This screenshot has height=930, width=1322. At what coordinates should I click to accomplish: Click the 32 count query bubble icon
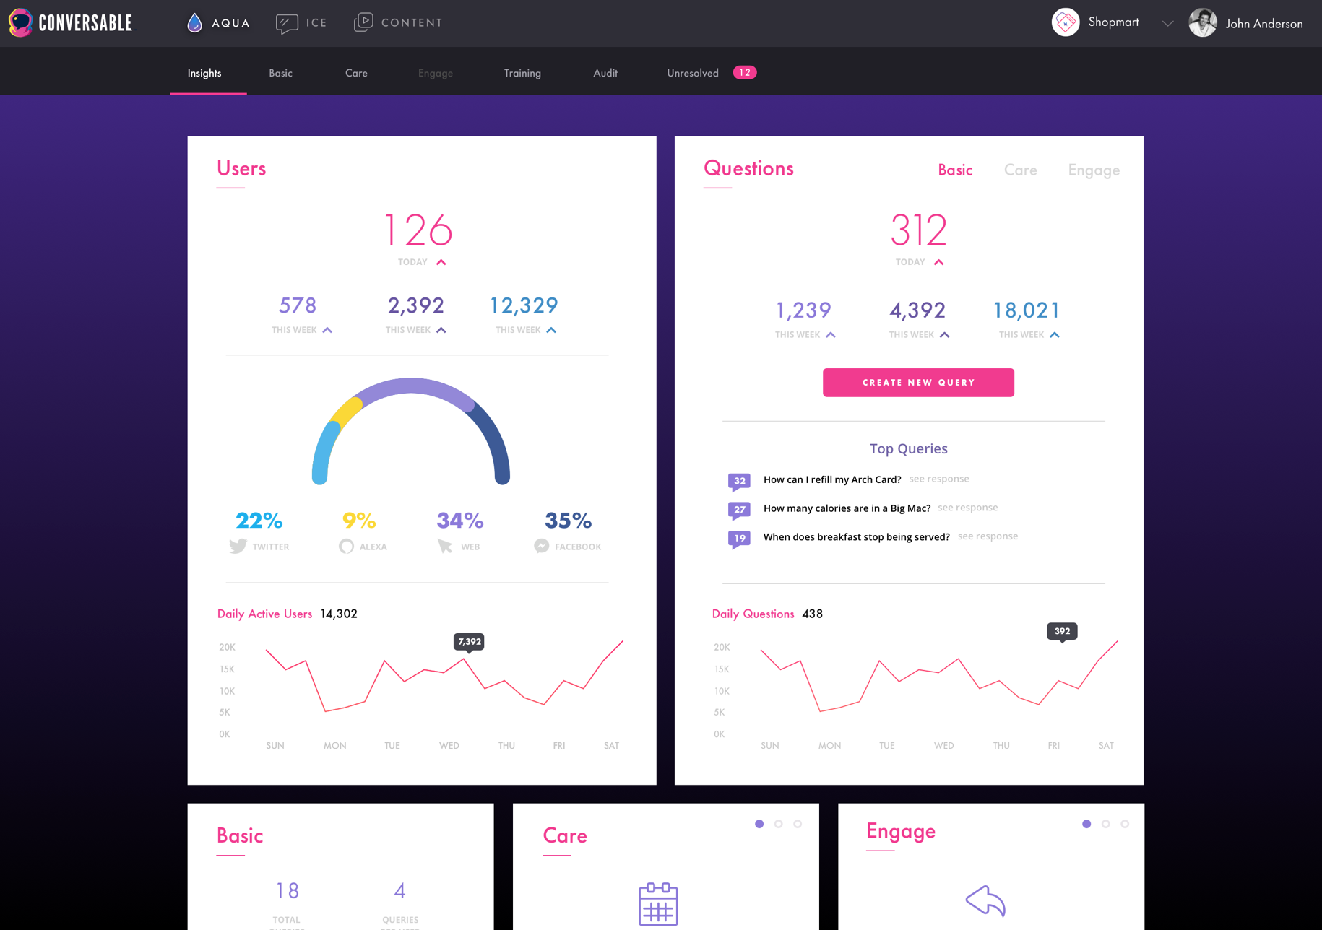739,482
